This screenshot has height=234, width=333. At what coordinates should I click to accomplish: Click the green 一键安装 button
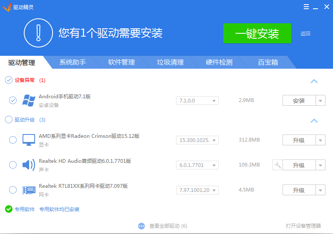tap(257, 33)
